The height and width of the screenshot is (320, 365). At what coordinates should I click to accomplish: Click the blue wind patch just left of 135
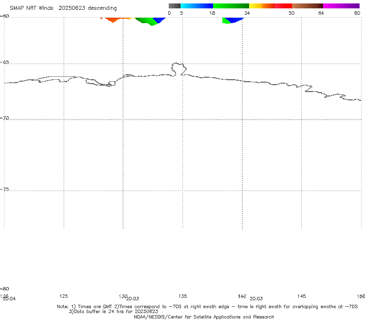tap(159, 20)
